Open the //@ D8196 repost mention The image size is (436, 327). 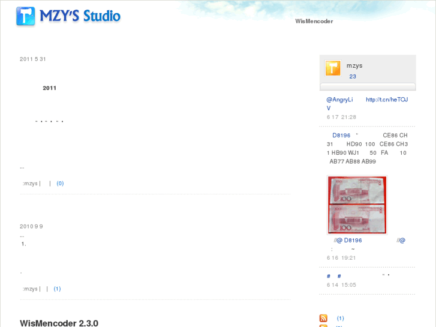click(348, 241)
